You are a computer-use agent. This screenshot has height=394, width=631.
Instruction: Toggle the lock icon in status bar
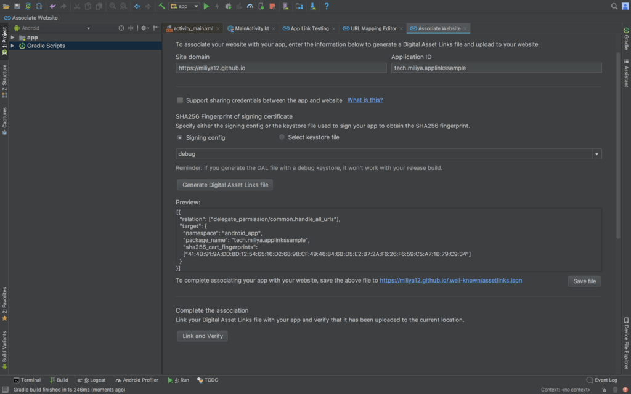click(604, 390)
